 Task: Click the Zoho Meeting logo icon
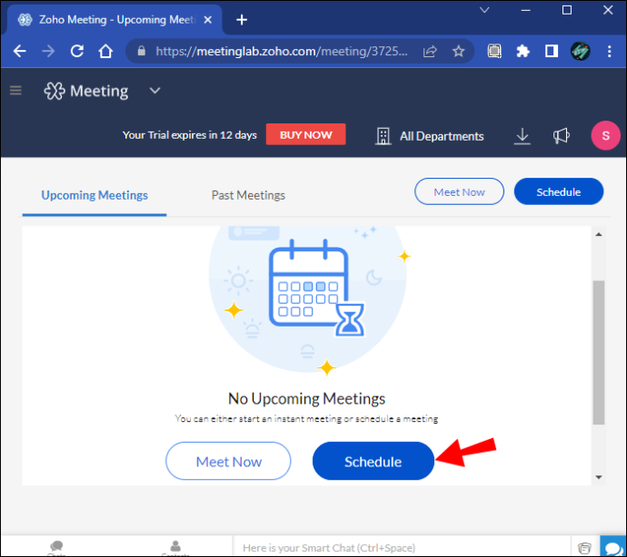click(x=55, y=91)
